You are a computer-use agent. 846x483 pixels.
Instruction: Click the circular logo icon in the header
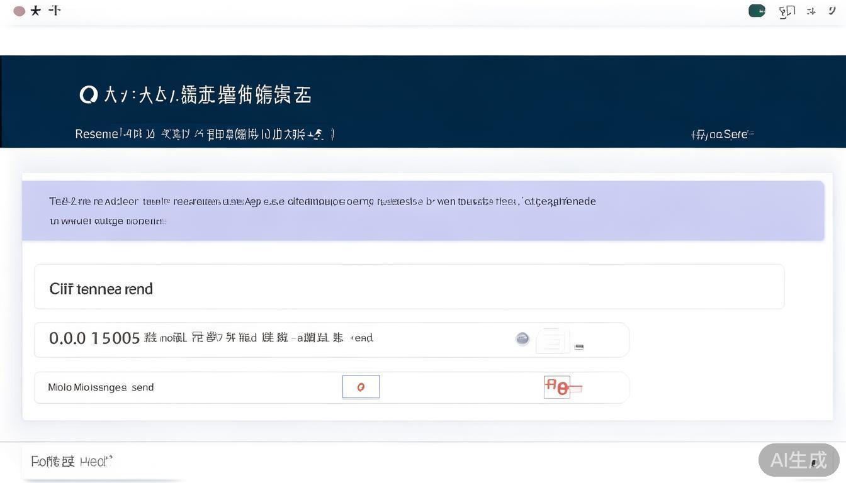point(88,93)
